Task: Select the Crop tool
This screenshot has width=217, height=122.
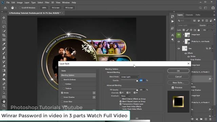Action: 4,35
